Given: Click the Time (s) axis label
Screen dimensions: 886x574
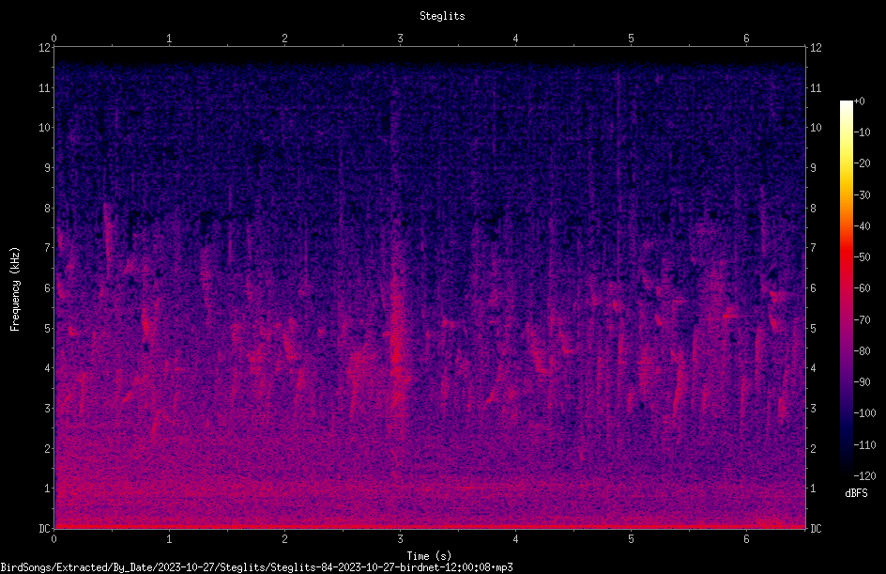Looking at the screenshot, I should 429,556.
